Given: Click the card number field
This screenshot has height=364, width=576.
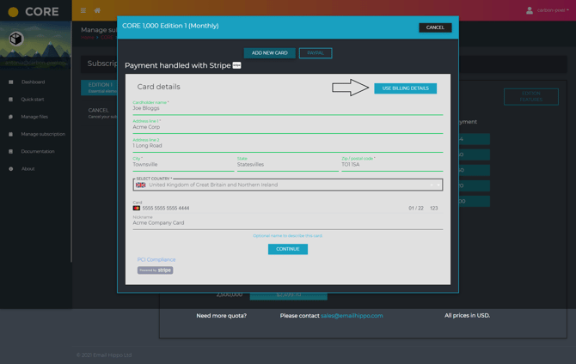Looking at the screenshot, I should click(x=166, y=208).
